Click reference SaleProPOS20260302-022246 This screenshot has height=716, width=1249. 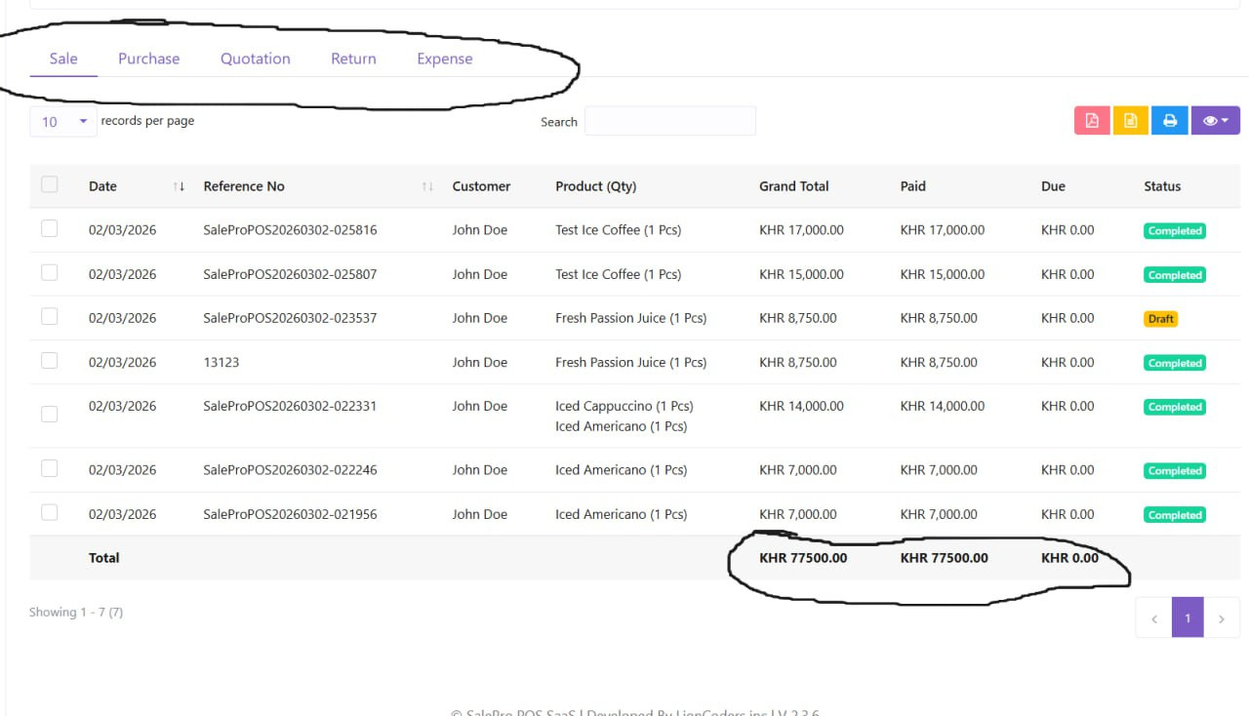290,469
